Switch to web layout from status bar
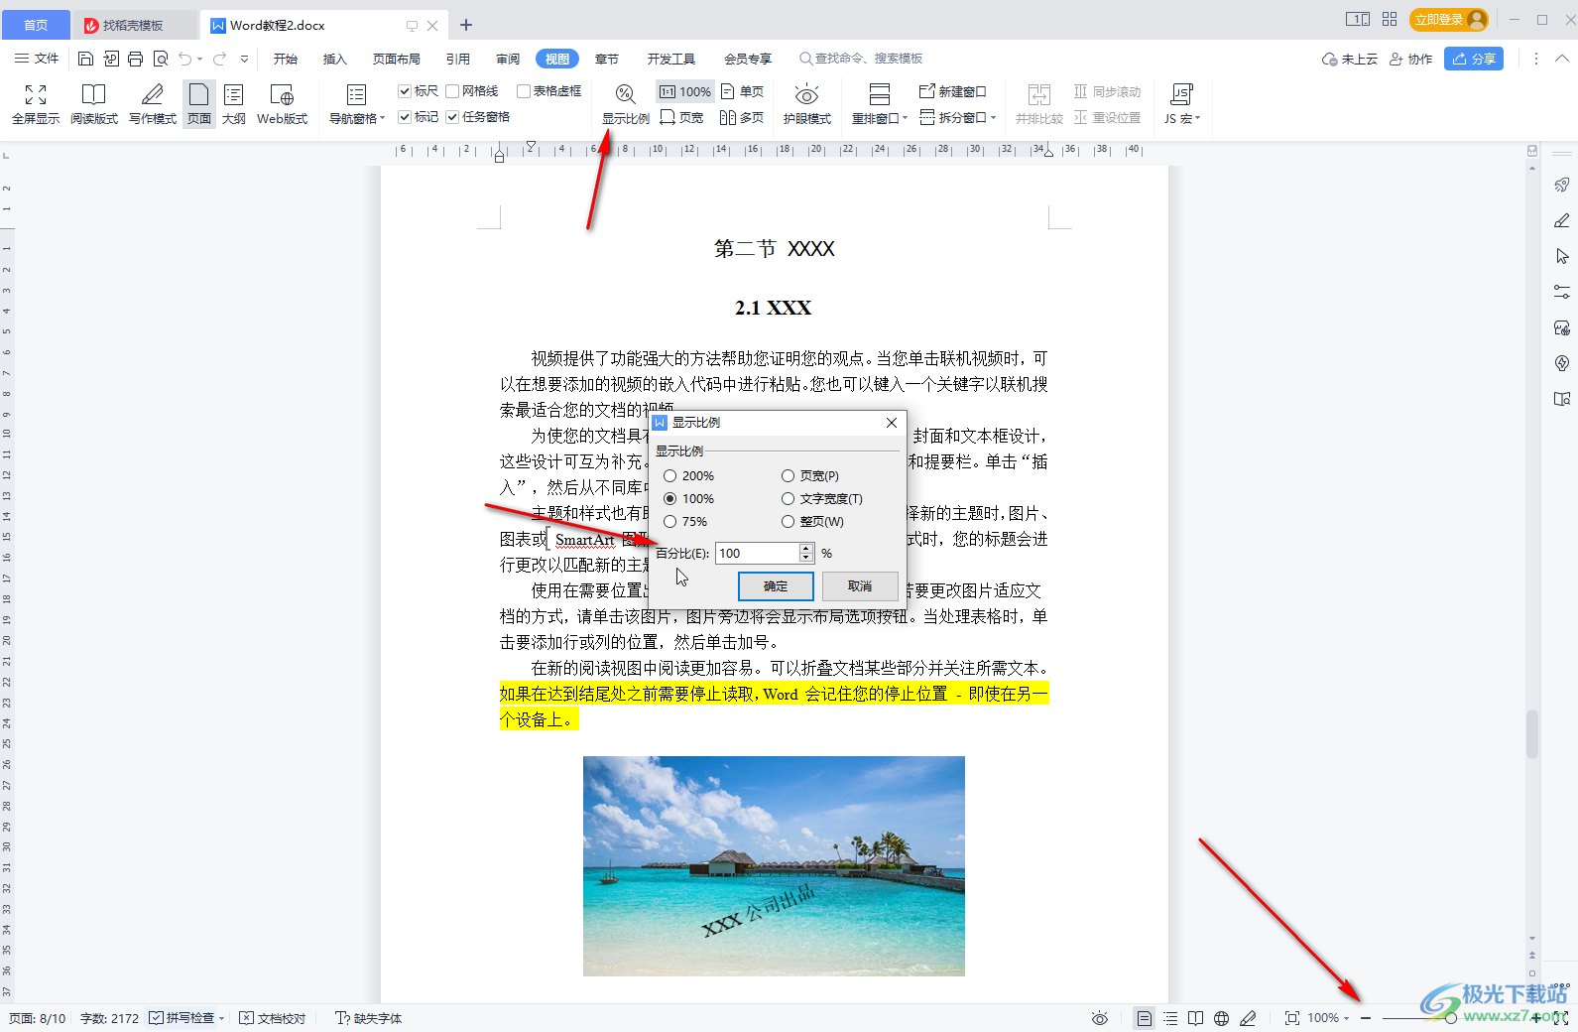The height and width of the screenshot is (1032, 1578). pyautogui.click(x=1222, y=1018)
